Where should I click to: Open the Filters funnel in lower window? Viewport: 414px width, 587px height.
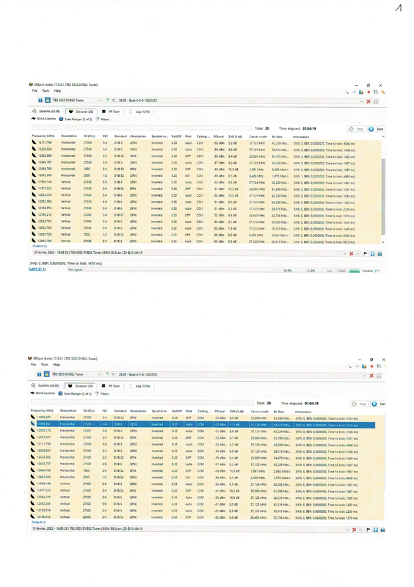coord(101,393)
